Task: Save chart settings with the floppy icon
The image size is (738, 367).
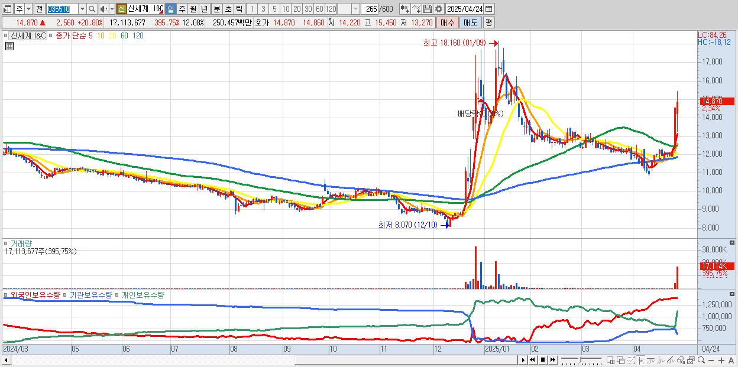Action: click(x=428, y=9)
